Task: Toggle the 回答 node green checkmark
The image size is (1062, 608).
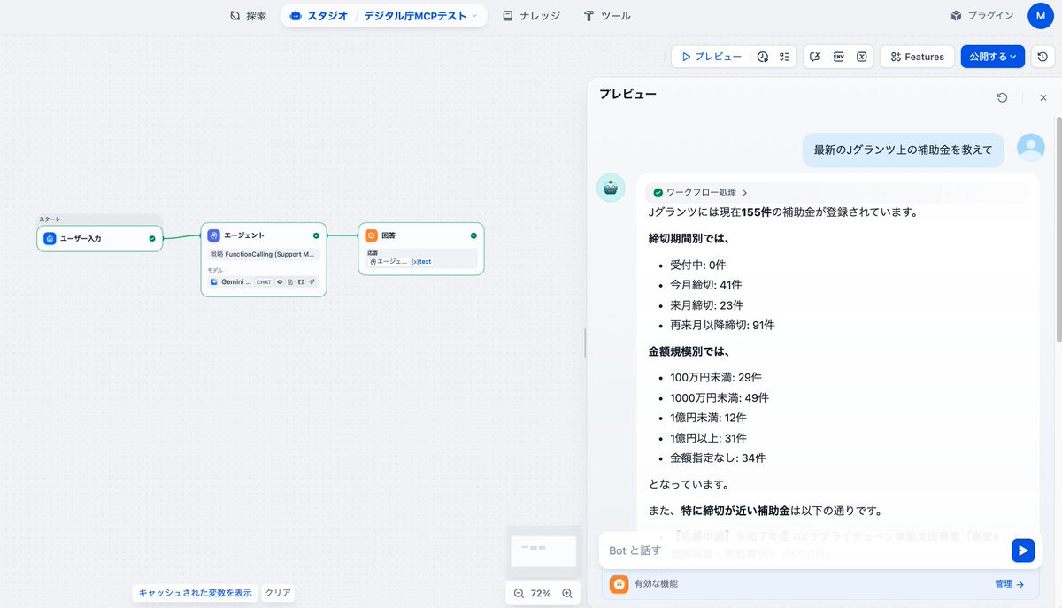Action: pyautogui.click(x=472, y=235)
